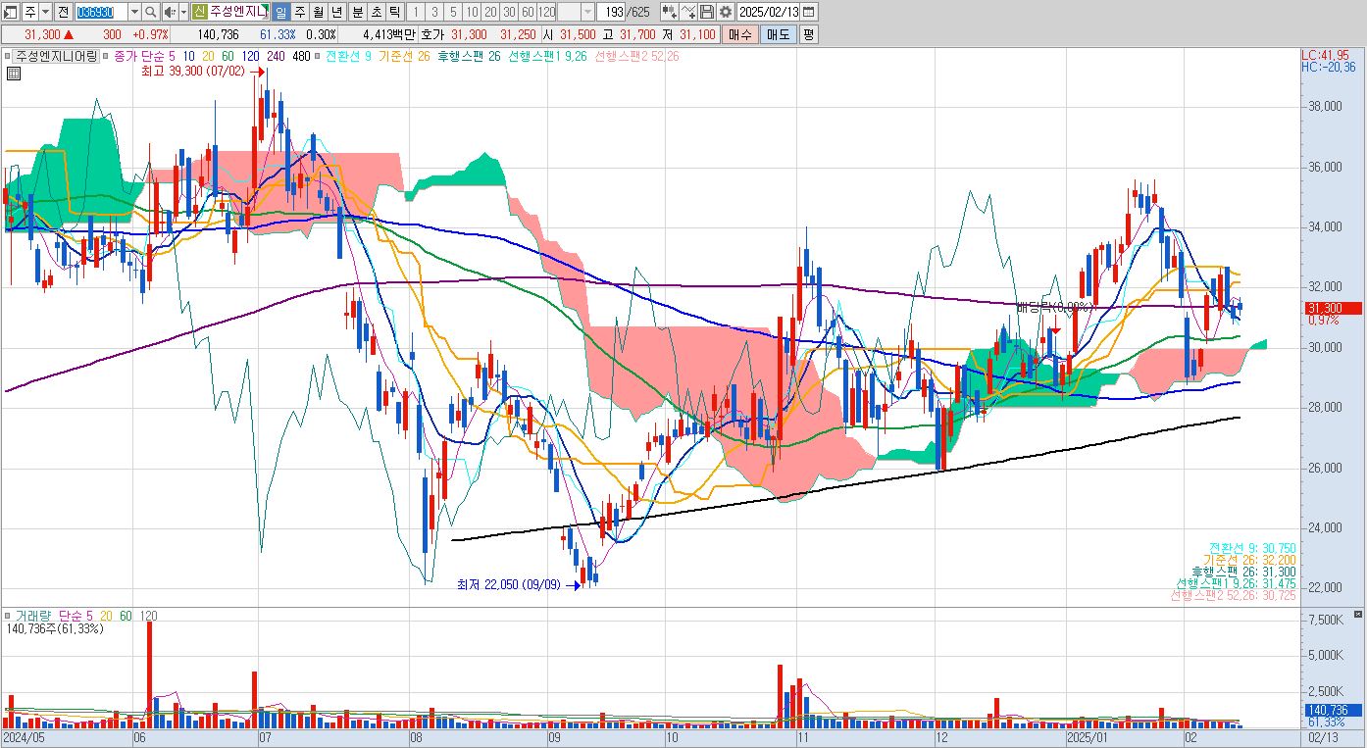This screenshot has width=1367, height=748.
Task: Select the 120 interval tab
Action: (546, 12)
